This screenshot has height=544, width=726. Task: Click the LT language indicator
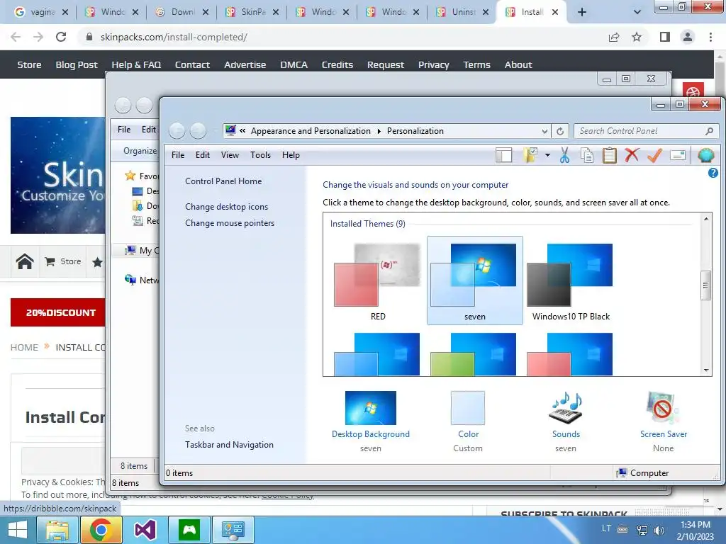tap(607, 528)
